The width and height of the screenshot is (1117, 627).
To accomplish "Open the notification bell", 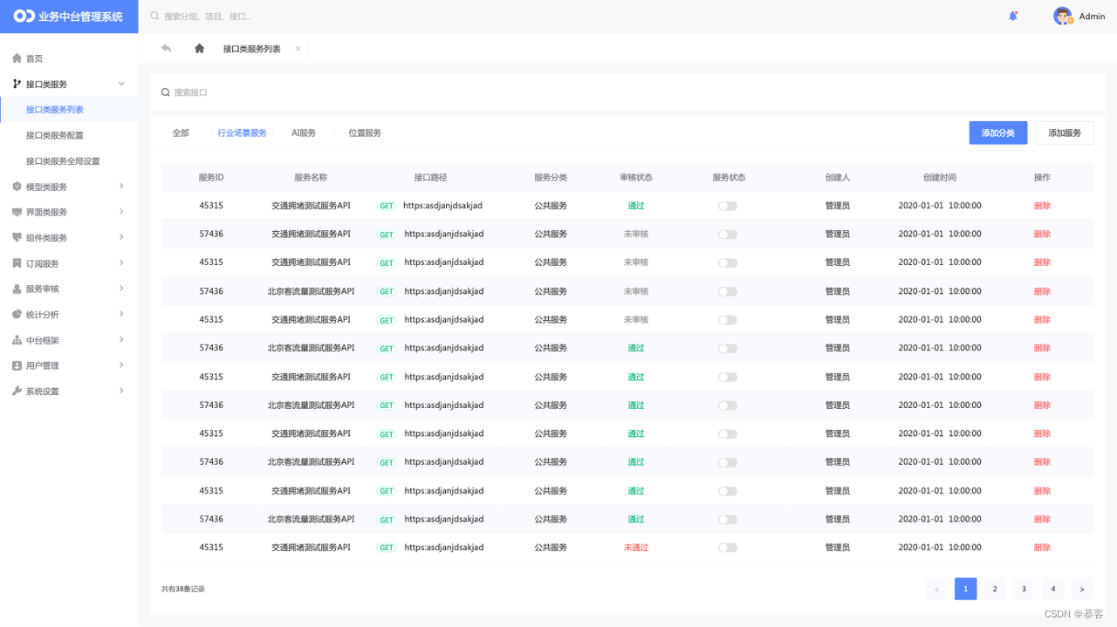I will coord(1013,16).
